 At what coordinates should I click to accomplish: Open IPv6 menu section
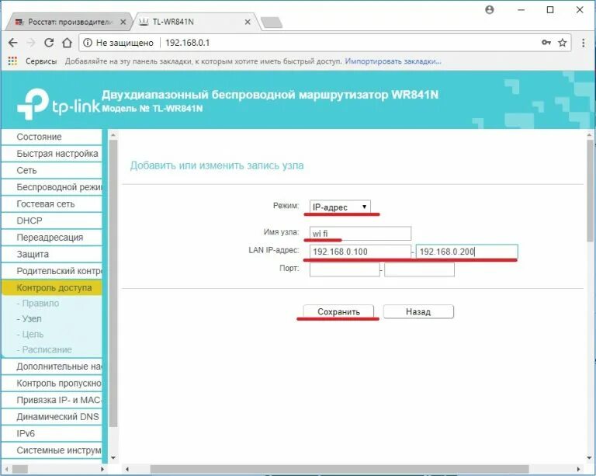point(52,433)
